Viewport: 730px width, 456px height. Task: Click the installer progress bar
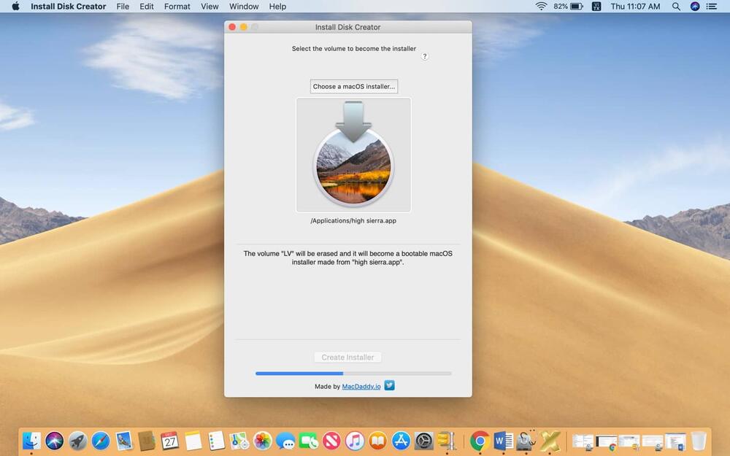pos(353,374)
